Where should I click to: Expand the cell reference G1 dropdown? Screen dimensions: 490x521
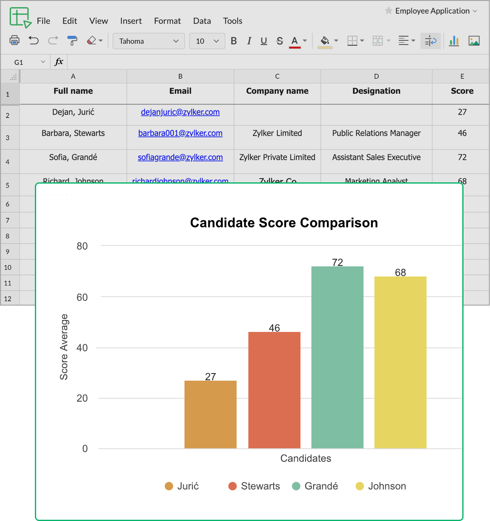[43, 62]
